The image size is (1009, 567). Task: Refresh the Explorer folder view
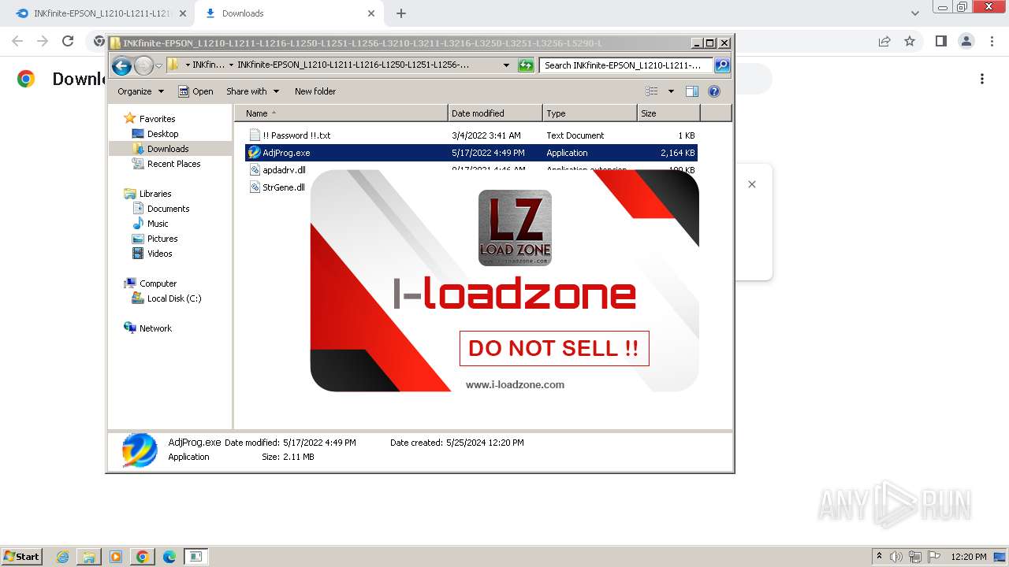point(526,65)
